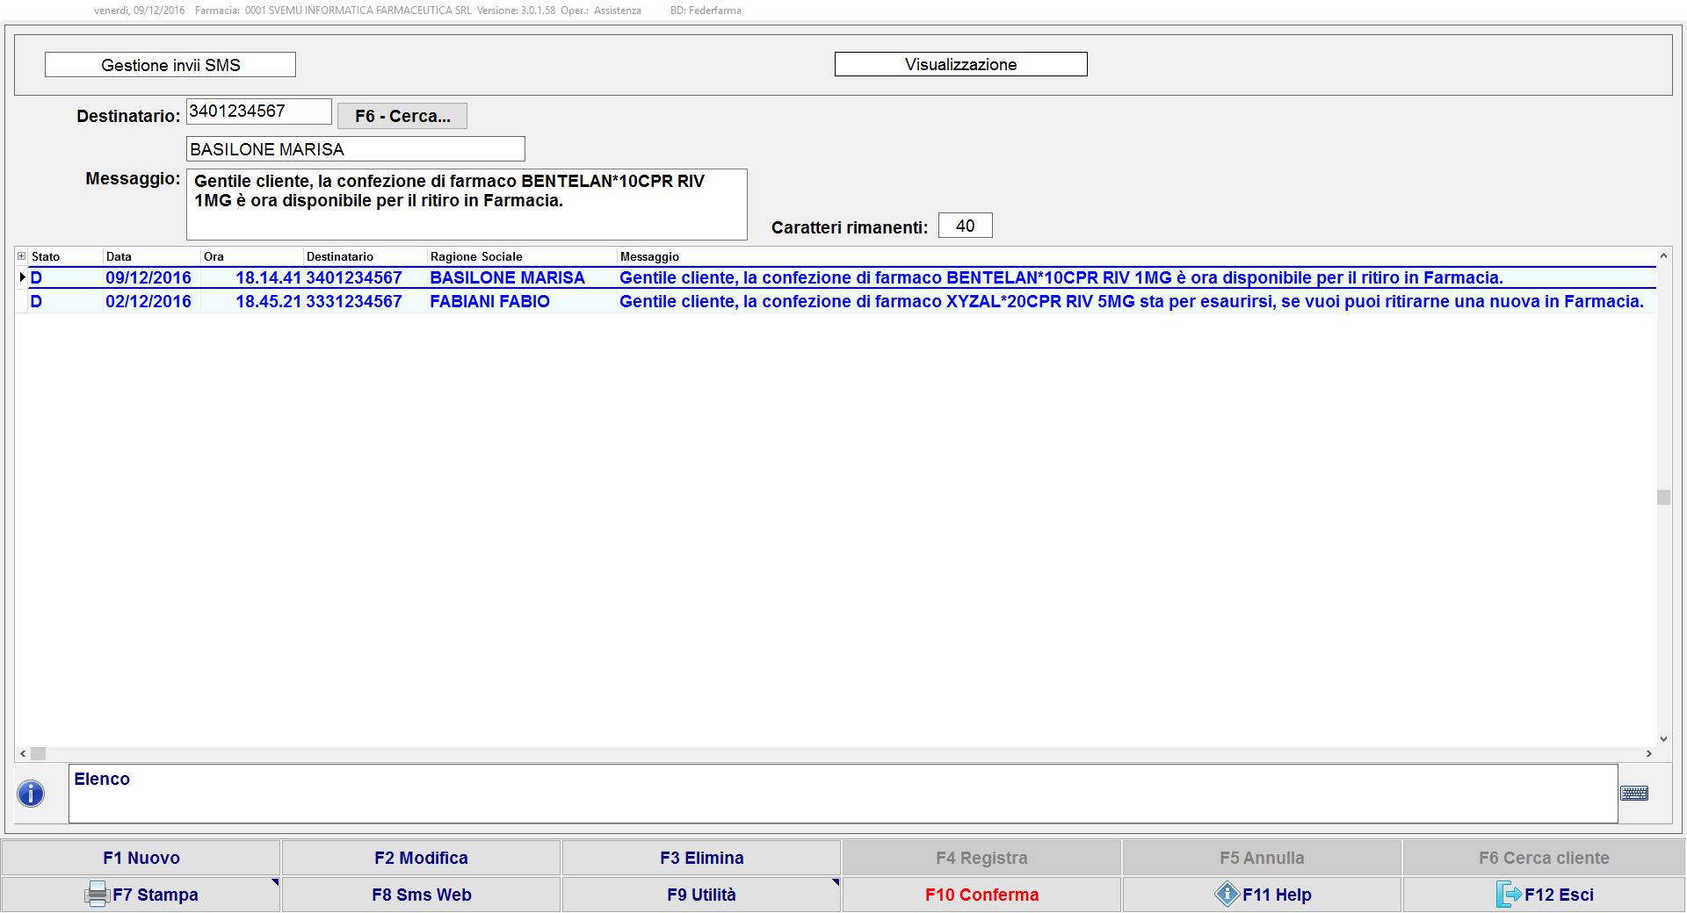
Task: Click the printer icon on F7 Stampa
Action: (97, 895)
